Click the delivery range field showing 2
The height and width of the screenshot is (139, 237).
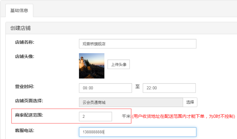[95, 117]
